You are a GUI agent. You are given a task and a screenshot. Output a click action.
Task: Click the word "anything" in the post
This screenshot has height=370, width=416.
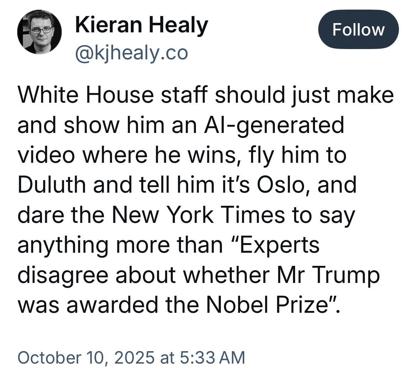63,245
